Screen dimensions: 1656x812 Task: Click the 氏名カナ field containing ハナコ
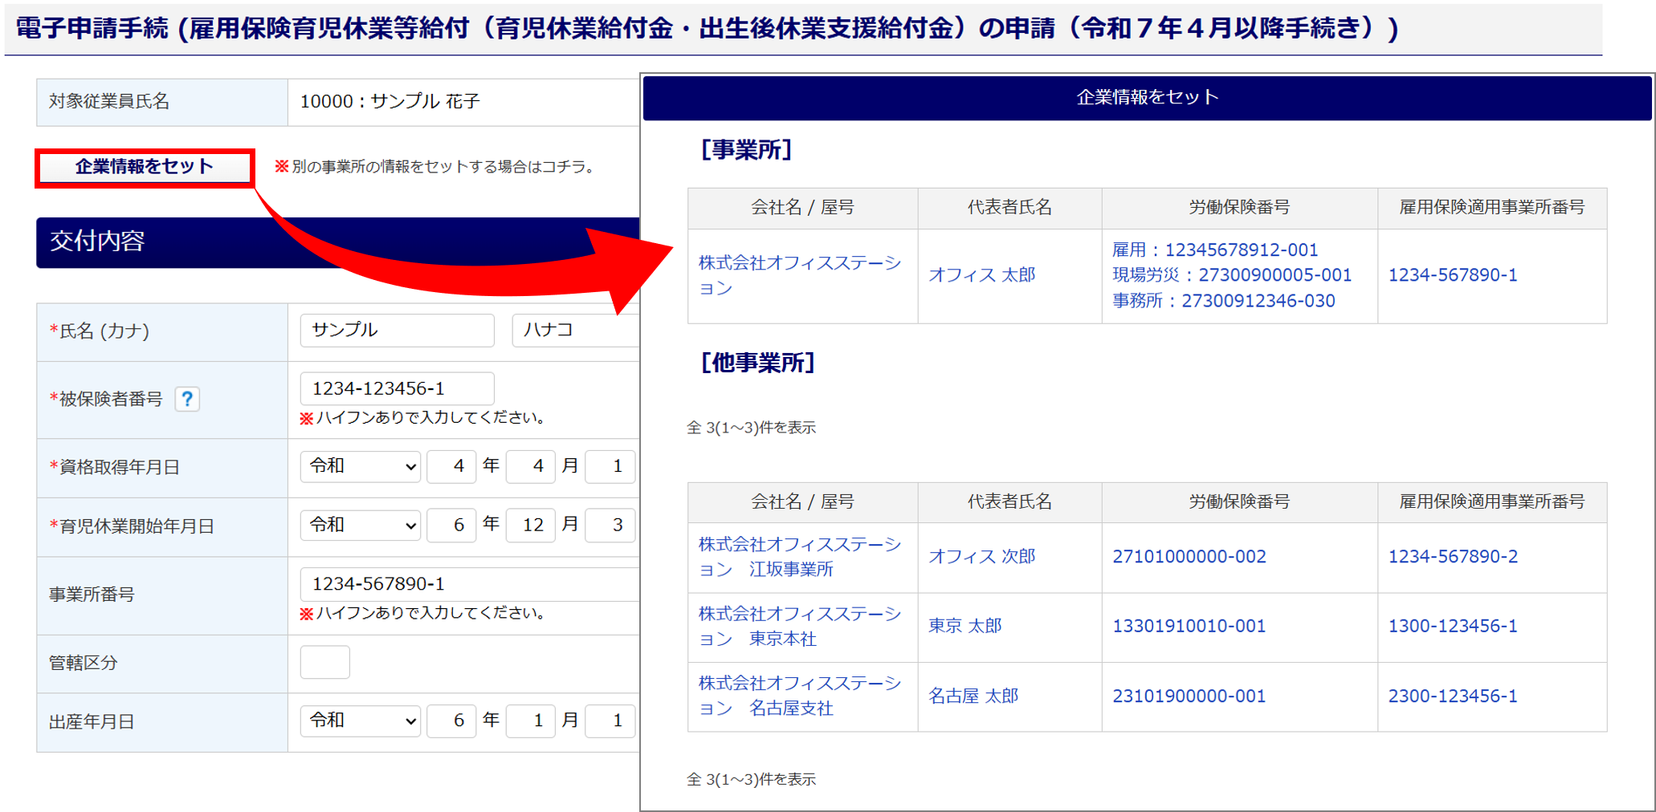coord(574,330)
